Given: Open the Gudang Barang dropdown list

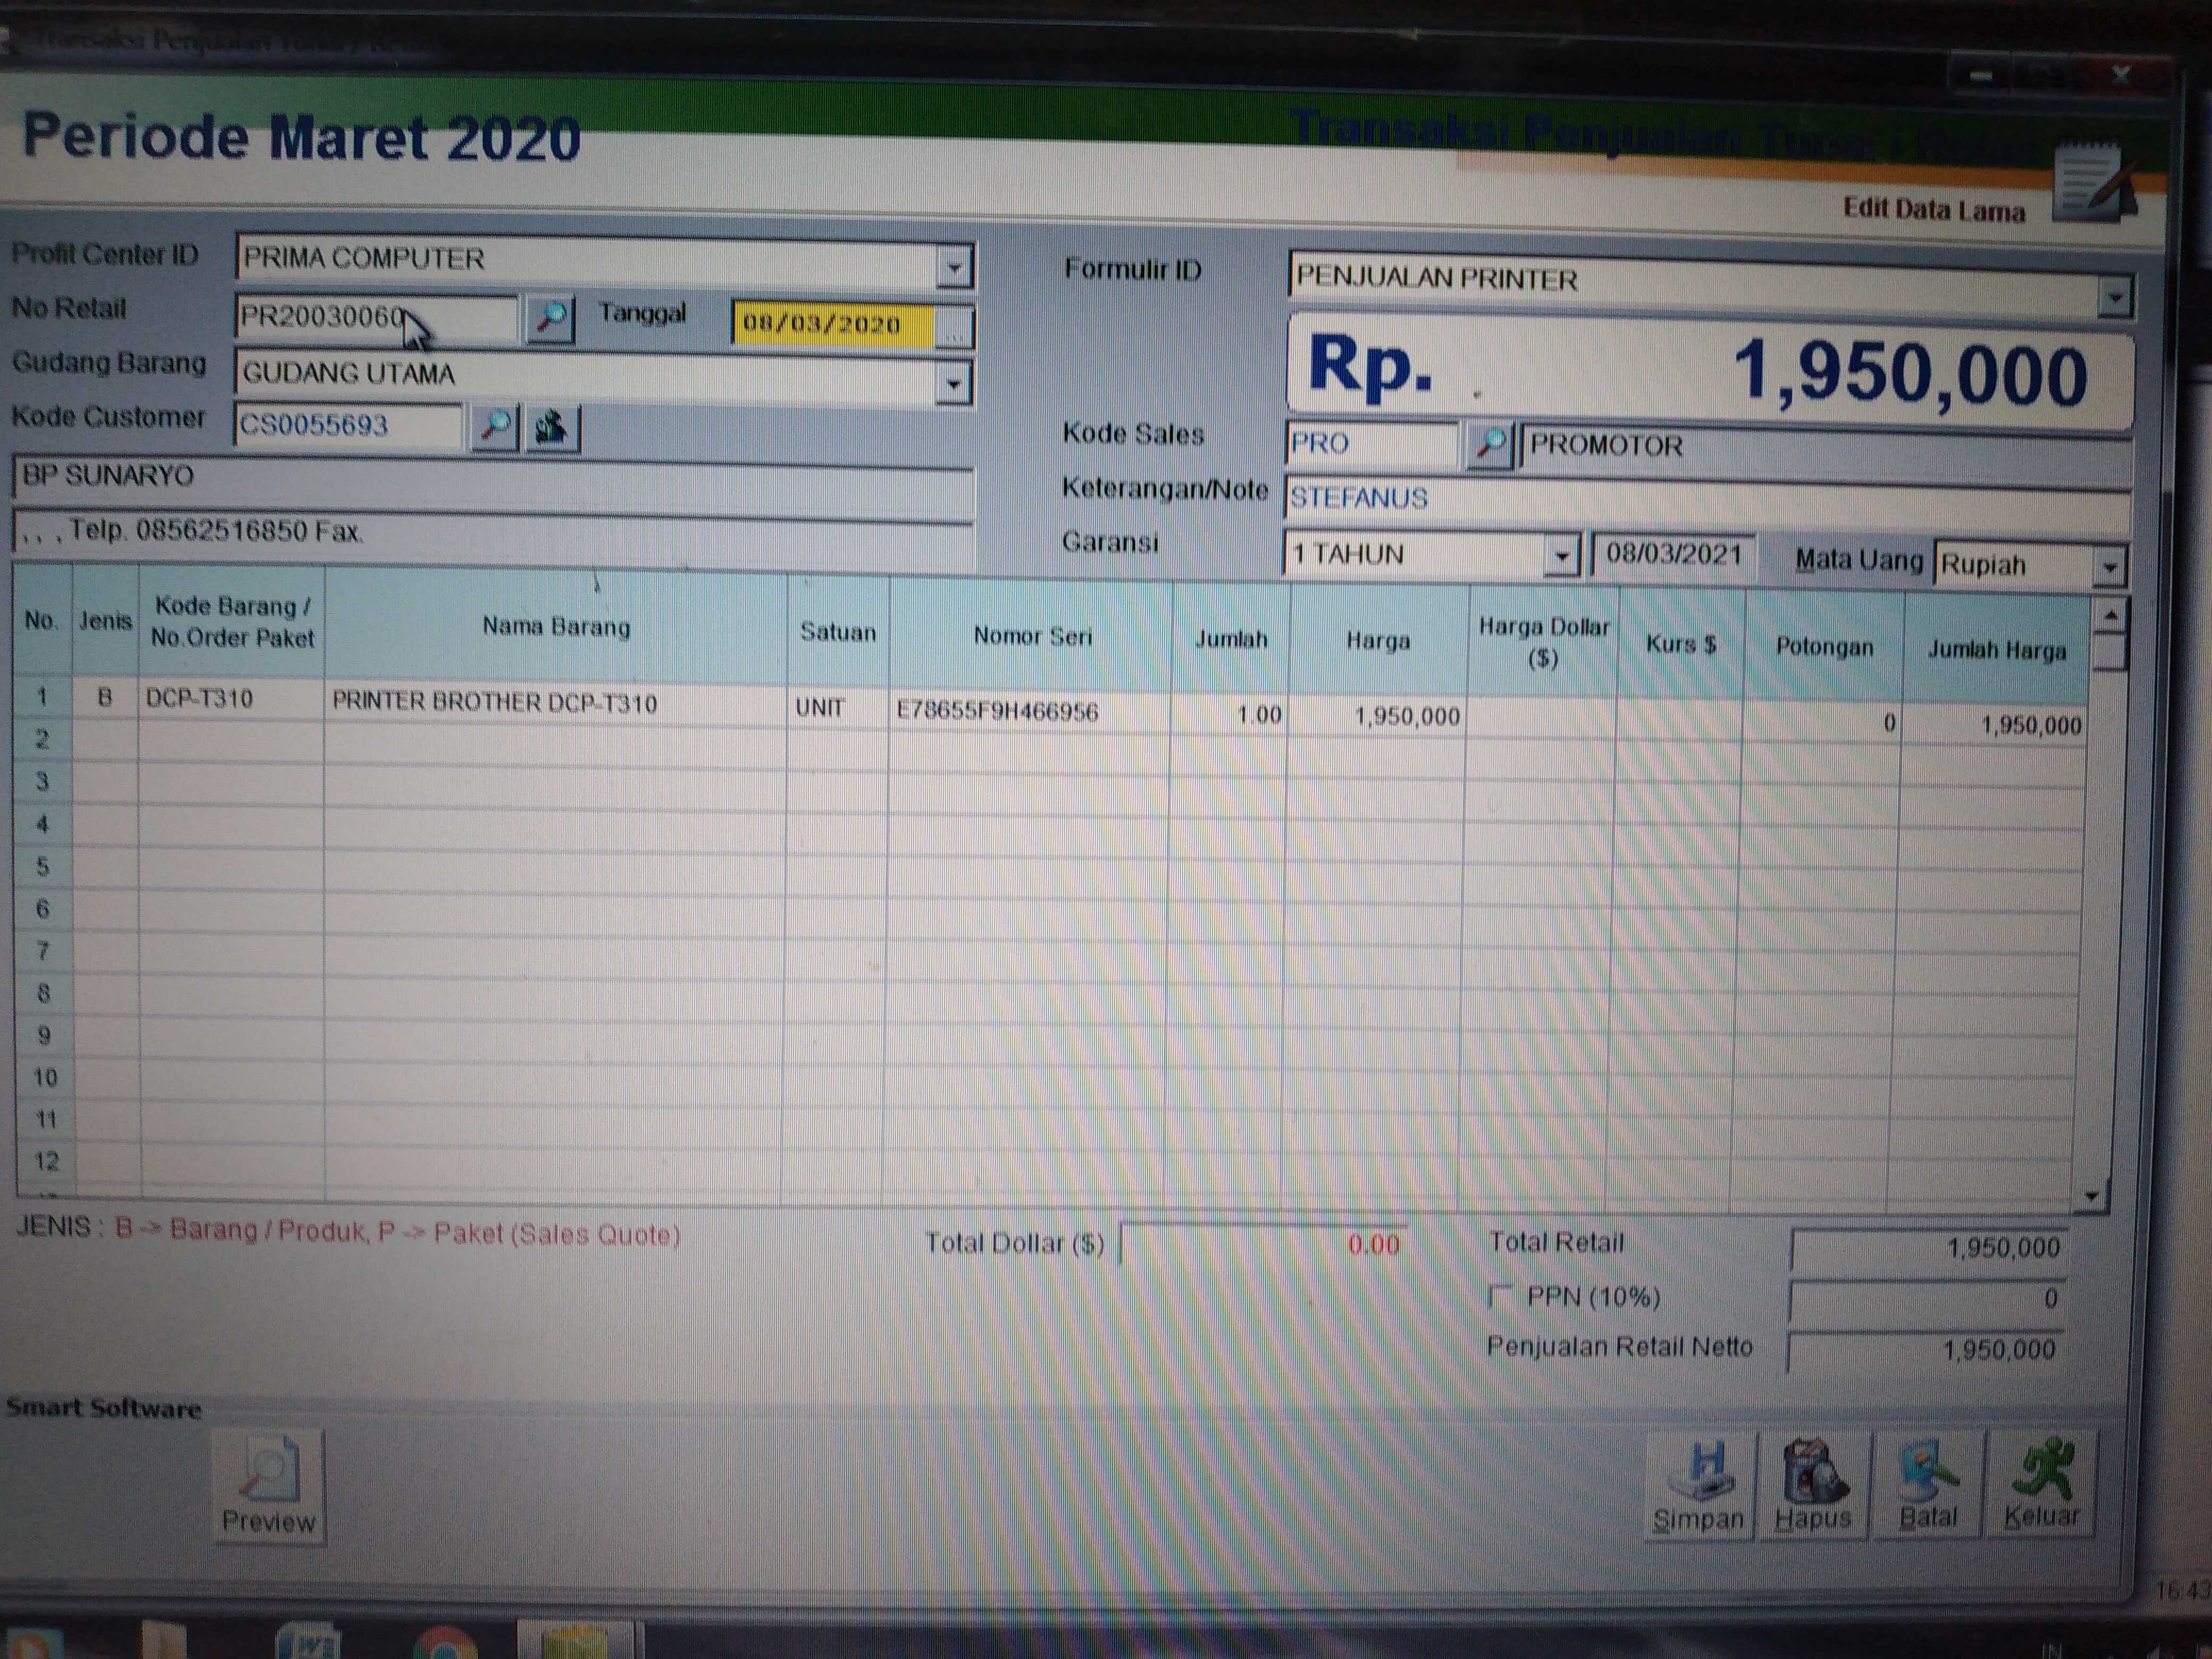Looking at the screenshot, I should pyautogui.click(x=953, y=384).
